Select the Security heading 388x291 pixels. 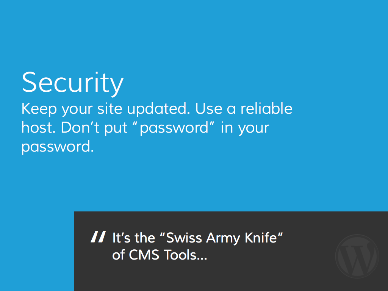pos(73,82)
